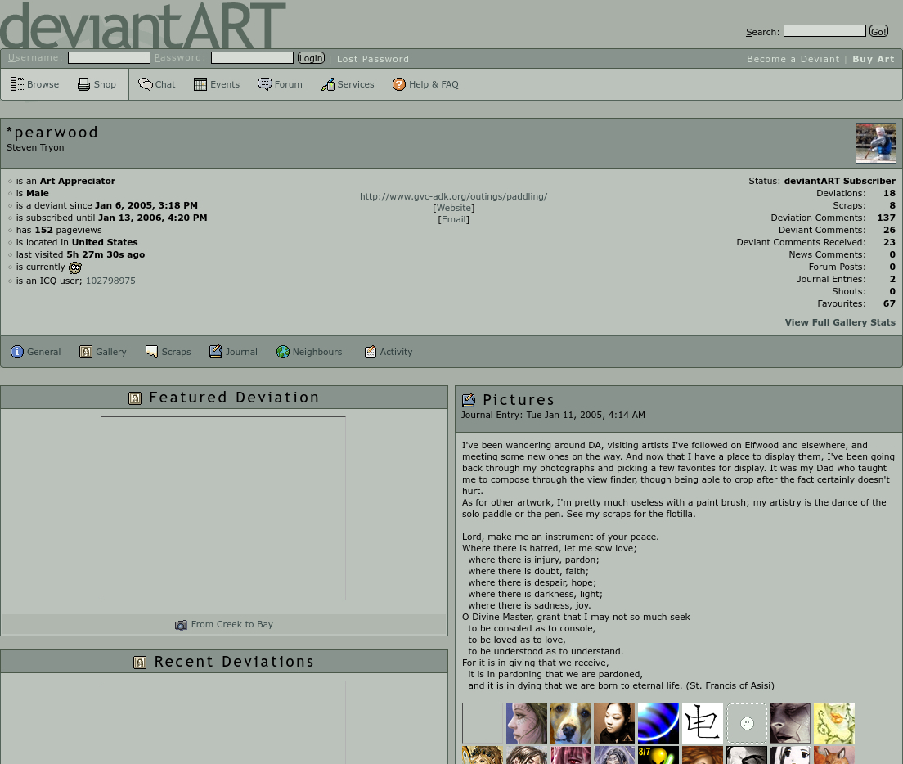Click the Chinese character avatar thumbnail
This screenshot has height=764, width=903.
[x=703, y=723]
